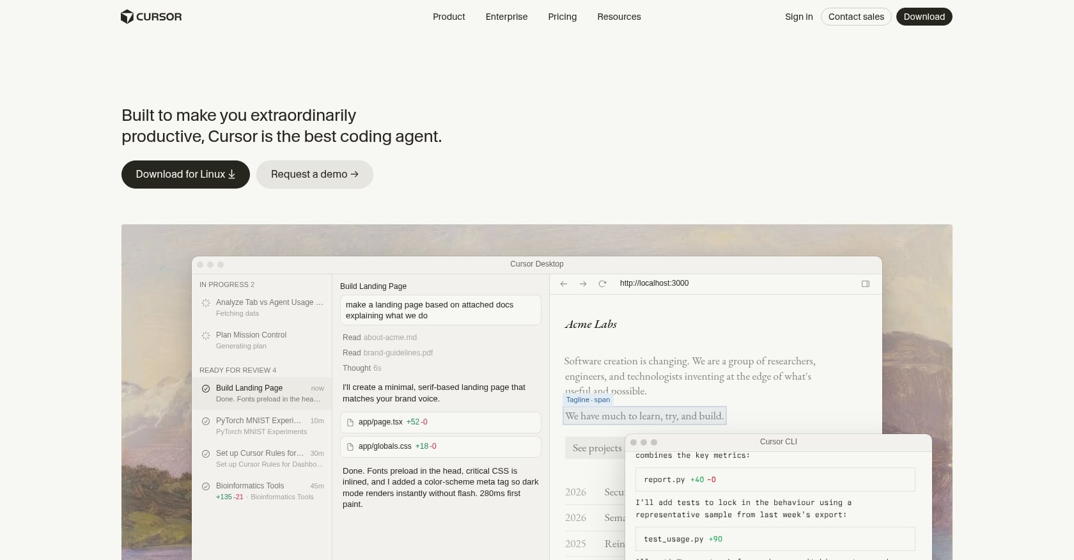Click Sign in link

(x=798, y=17)
